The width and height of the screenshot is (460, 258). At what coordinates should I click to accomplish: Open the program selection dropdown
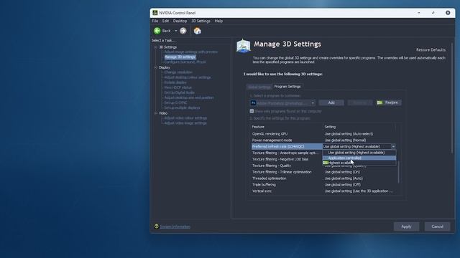point(282,103)
